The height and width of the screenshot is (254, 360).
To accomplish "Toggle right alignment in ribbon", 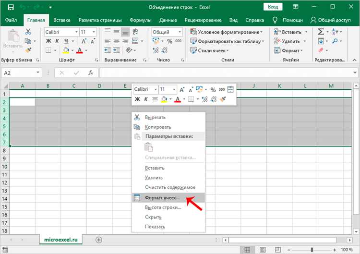I will click(125, 41).
